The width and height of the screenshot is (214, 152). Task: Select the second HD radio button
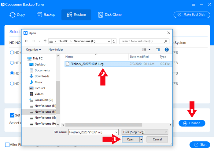[12, 63]
